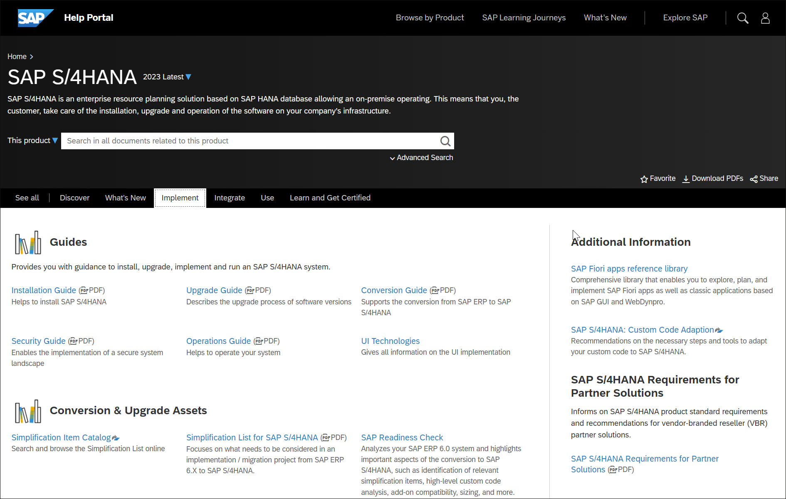Click the SAP S/4HANA page title
786x499 pixels.
click(72, 77)
